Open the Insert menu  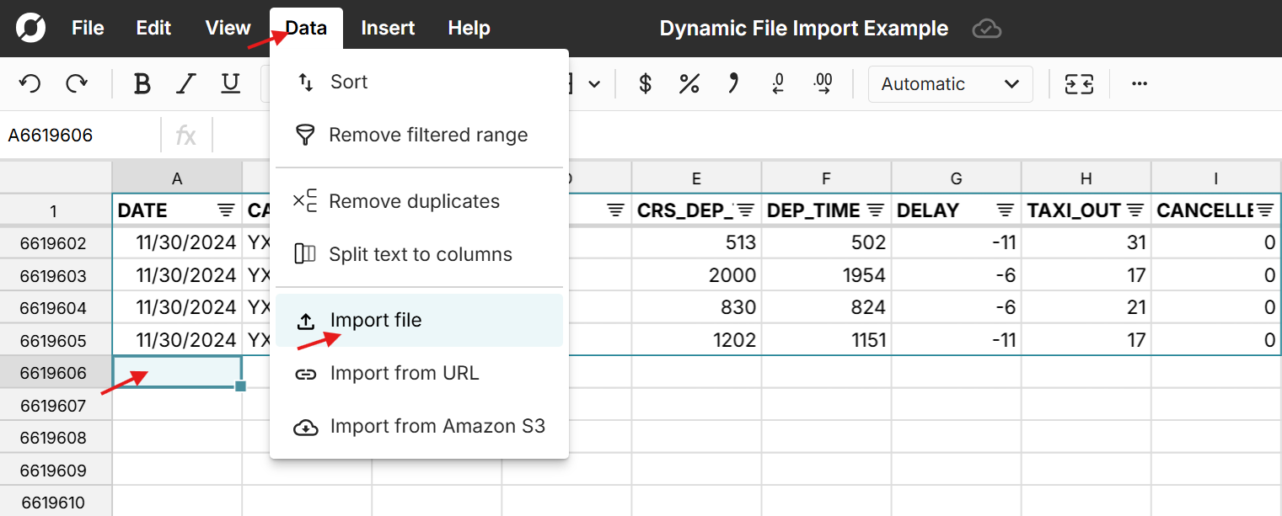point(387,28)
